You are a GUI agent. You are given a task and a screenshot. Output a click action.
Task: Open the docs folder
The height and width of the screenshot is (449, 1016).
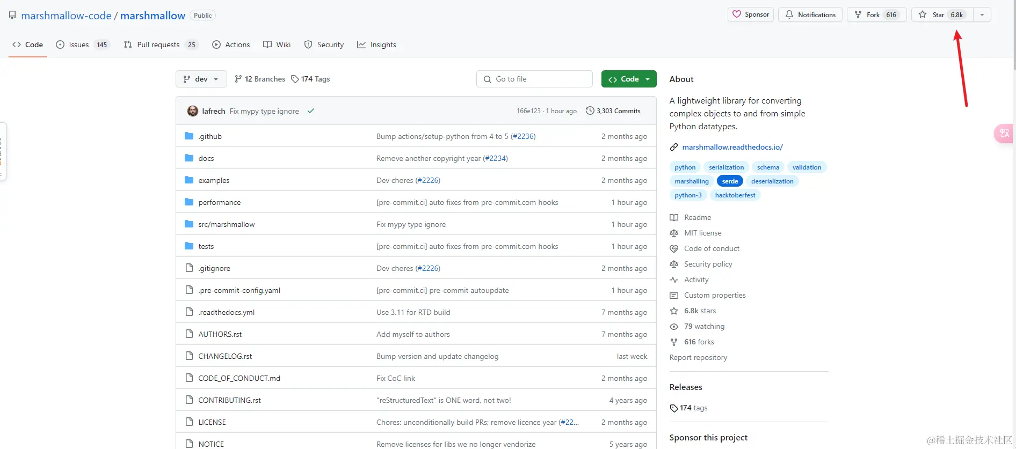(x=206, y=158)
